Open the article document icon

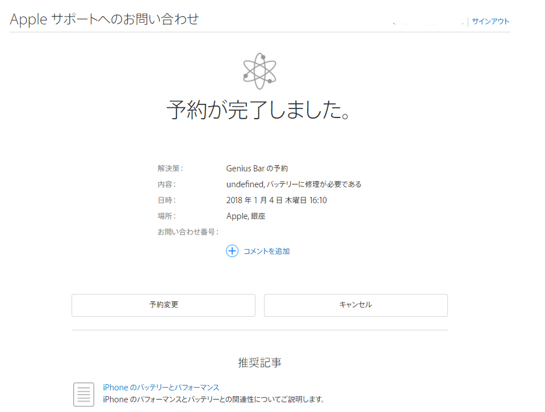[x=84, y=394]
